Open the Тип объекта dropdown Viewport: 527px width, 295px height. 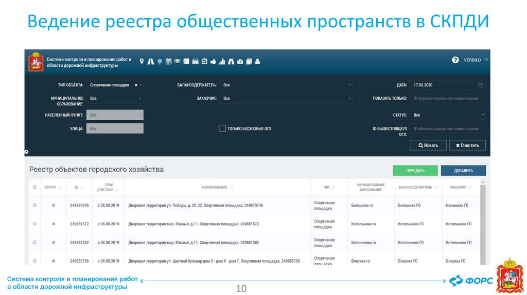(x=115, y=85)
